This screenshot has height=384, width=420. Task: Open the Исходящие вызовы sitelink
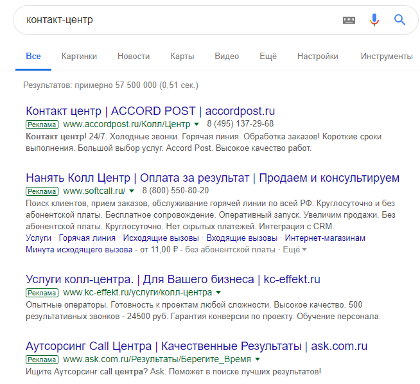[x=161, y=238]
